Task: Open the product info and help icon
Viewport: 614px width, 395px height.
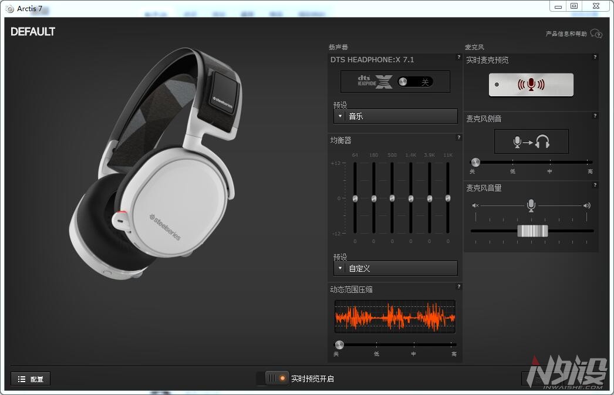Action: point(597,35)
